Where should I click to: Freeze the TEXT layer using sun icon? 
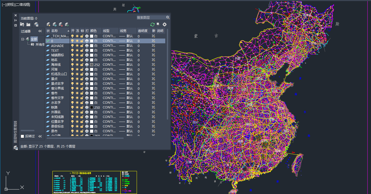click(77, 50)
